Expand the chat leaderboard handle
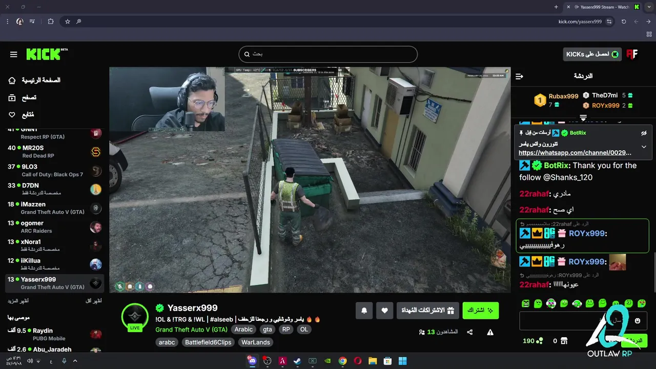This screenshot has width=656, height=369. (583, 118)
